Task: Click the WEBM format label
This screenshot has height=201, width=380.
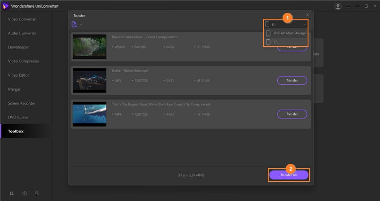Action: pos(119,47)
